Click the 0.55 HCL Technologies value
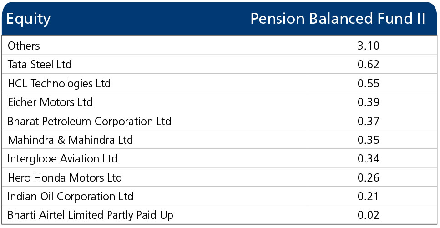The image size is (440, 228). (x=369, y=83)
